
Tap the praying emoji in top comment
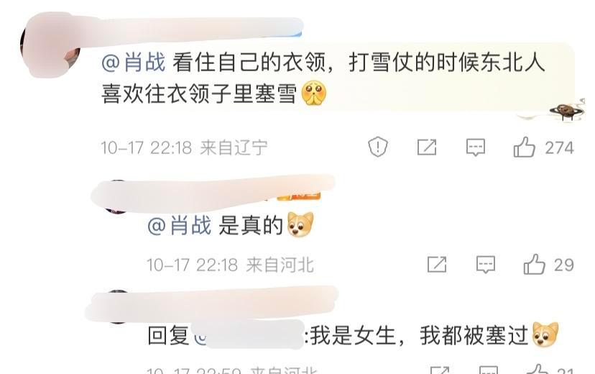pos(313,93)
